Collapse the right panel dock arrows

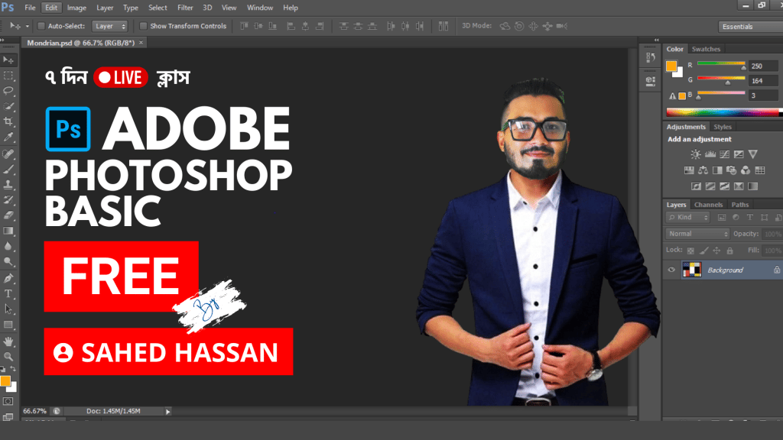(x=656, y=40)
